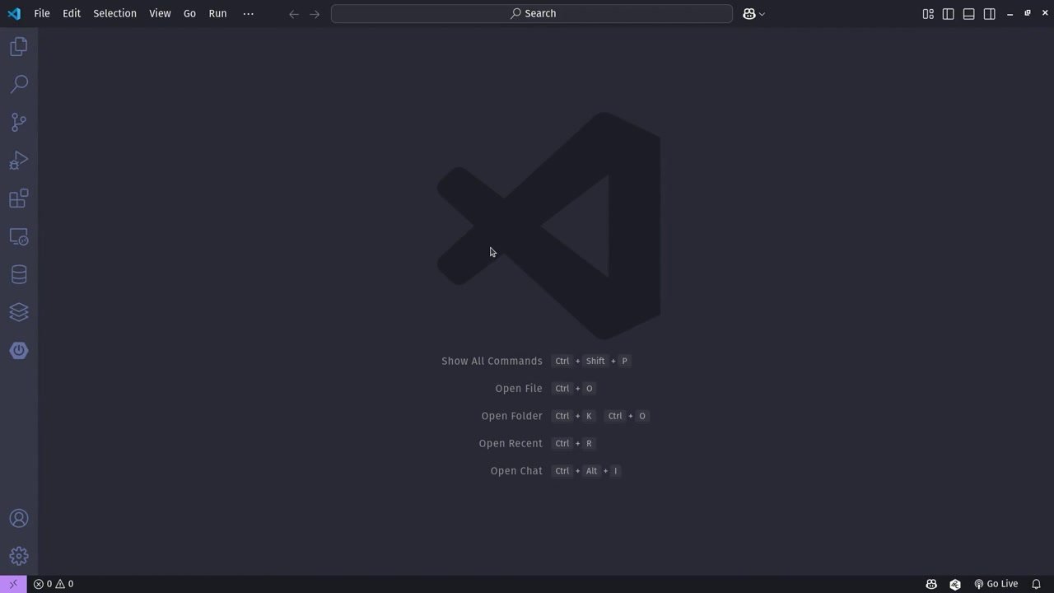Viewport: 1054px width, 593px height.
Task: Go forward with the right arrow
Action: click(315, 14)
